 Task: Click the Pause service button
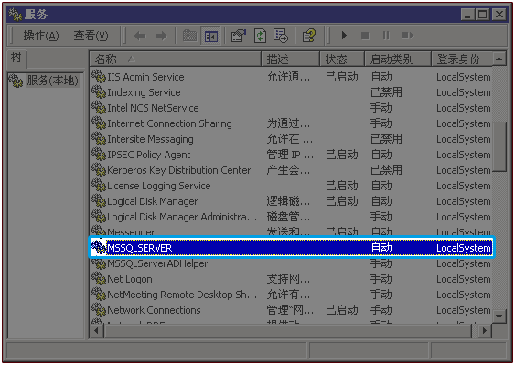pos(386,36)
